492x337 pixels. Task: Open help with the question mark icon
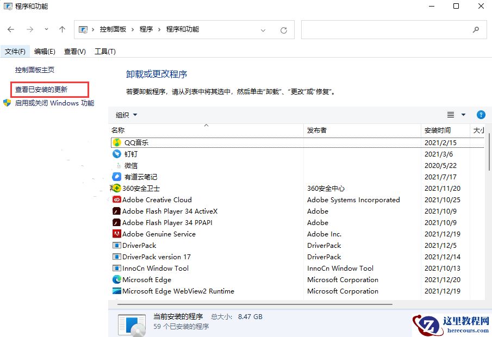coord(481,115)
